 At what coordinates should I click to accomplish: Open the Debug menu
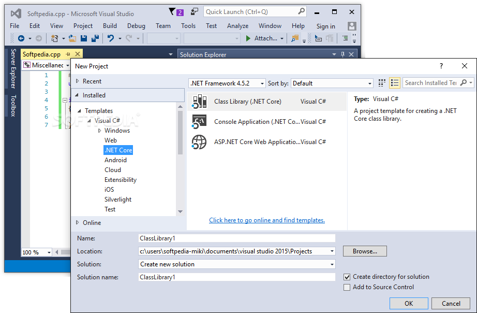pyautogui.click(x=136, y=26)
